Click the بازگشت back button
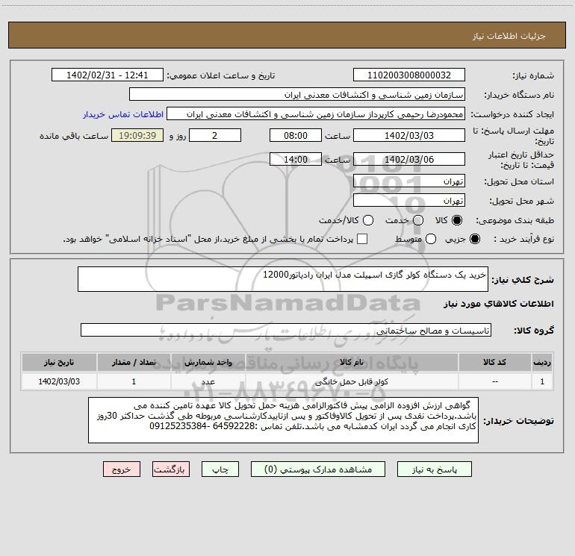The width and height of the screenshot is (575, 556). pyautogui.click(x=171, y=469)
